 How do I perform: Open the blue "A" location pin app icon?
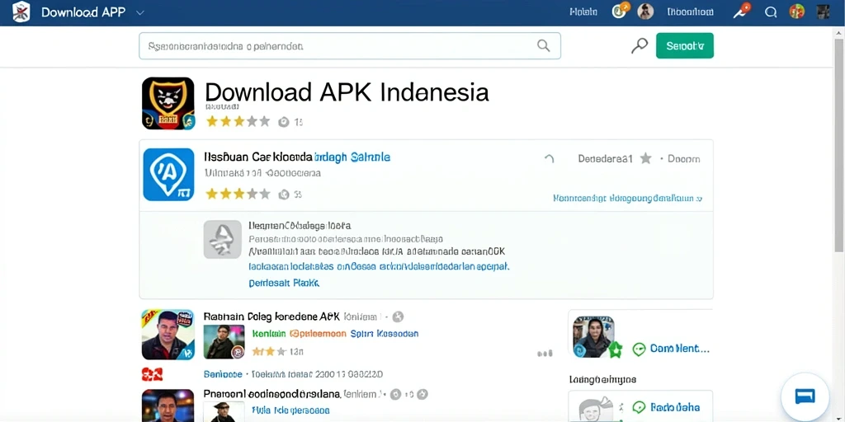(168, 175)
